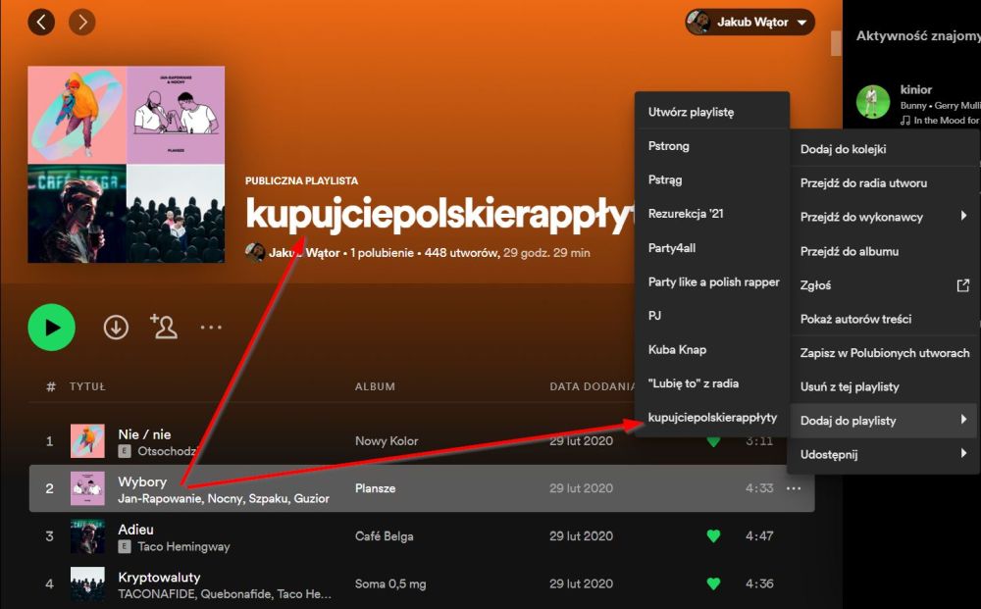This screenshot has width=981, height=609.
Task: Open kinior's avatar in friend activity
Action: pyautogui.click(x=873, y=102)
